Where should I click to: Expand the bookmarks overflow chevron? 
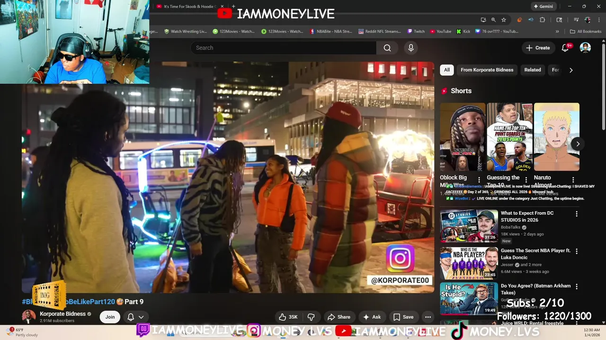[x=557, y=32]
